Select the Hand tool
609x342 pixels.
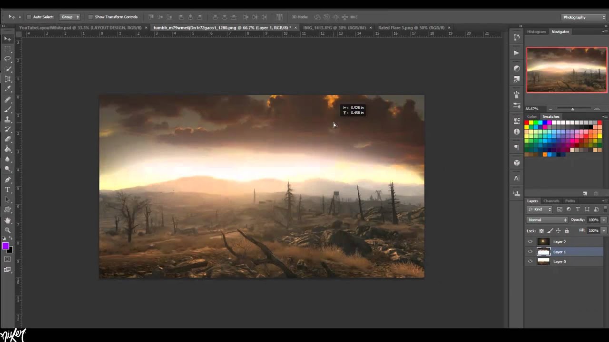coord(8,221)
